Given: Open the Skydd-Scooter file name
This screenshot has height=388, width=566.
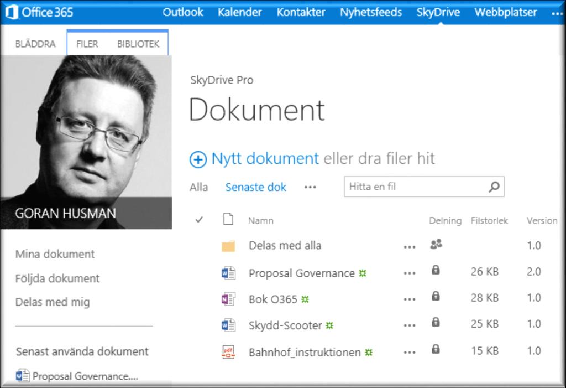Looking at the screenshot, I should pyautogui.click(x=285, y=325).
